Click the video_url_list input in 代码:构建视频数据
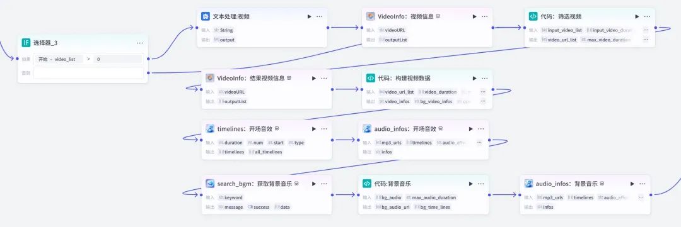The image size is (681, 227). (x=397, y=92)
